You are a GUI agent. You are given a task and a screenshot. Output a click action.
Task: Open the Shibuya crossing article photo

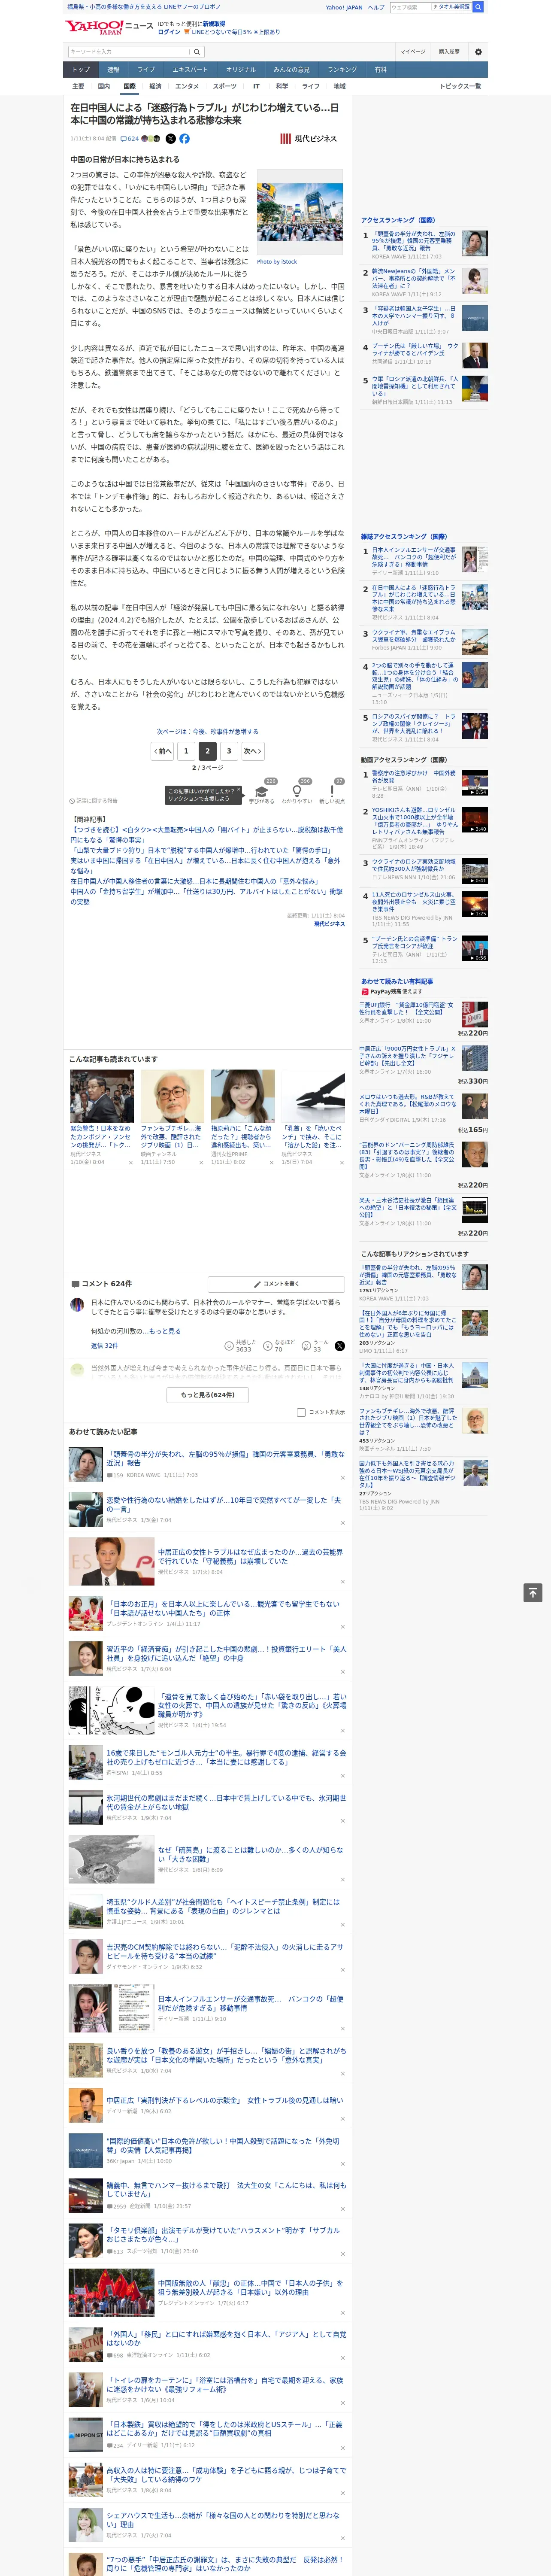(x=300, y=213)
